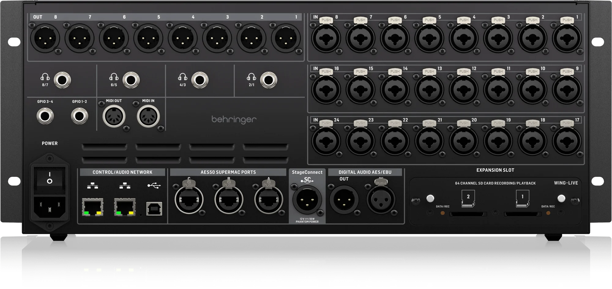Screen dimensions: 612x289
Task: Select the XLR OUT 4 connector
Action: point(183,38)
